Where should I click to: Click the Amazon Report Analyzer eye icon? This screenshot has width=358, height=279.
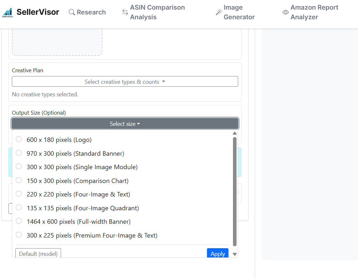pos(285,12)
